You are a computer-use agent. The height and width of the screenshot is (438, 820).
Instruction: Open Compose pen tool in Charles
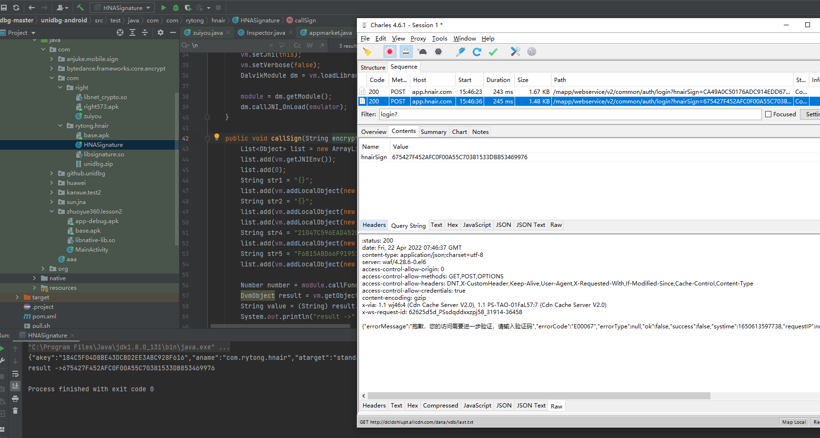click(460, 51)
